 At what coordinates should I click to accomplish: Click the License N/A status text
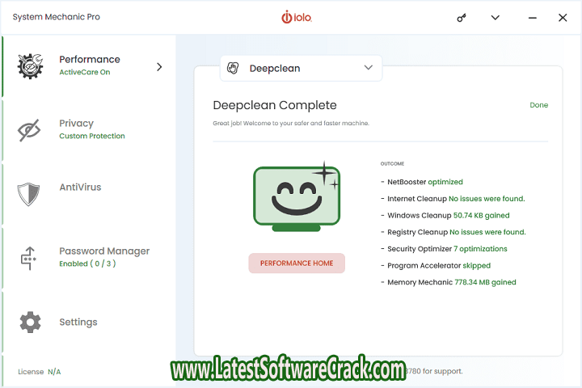click(x=40, y=372)
